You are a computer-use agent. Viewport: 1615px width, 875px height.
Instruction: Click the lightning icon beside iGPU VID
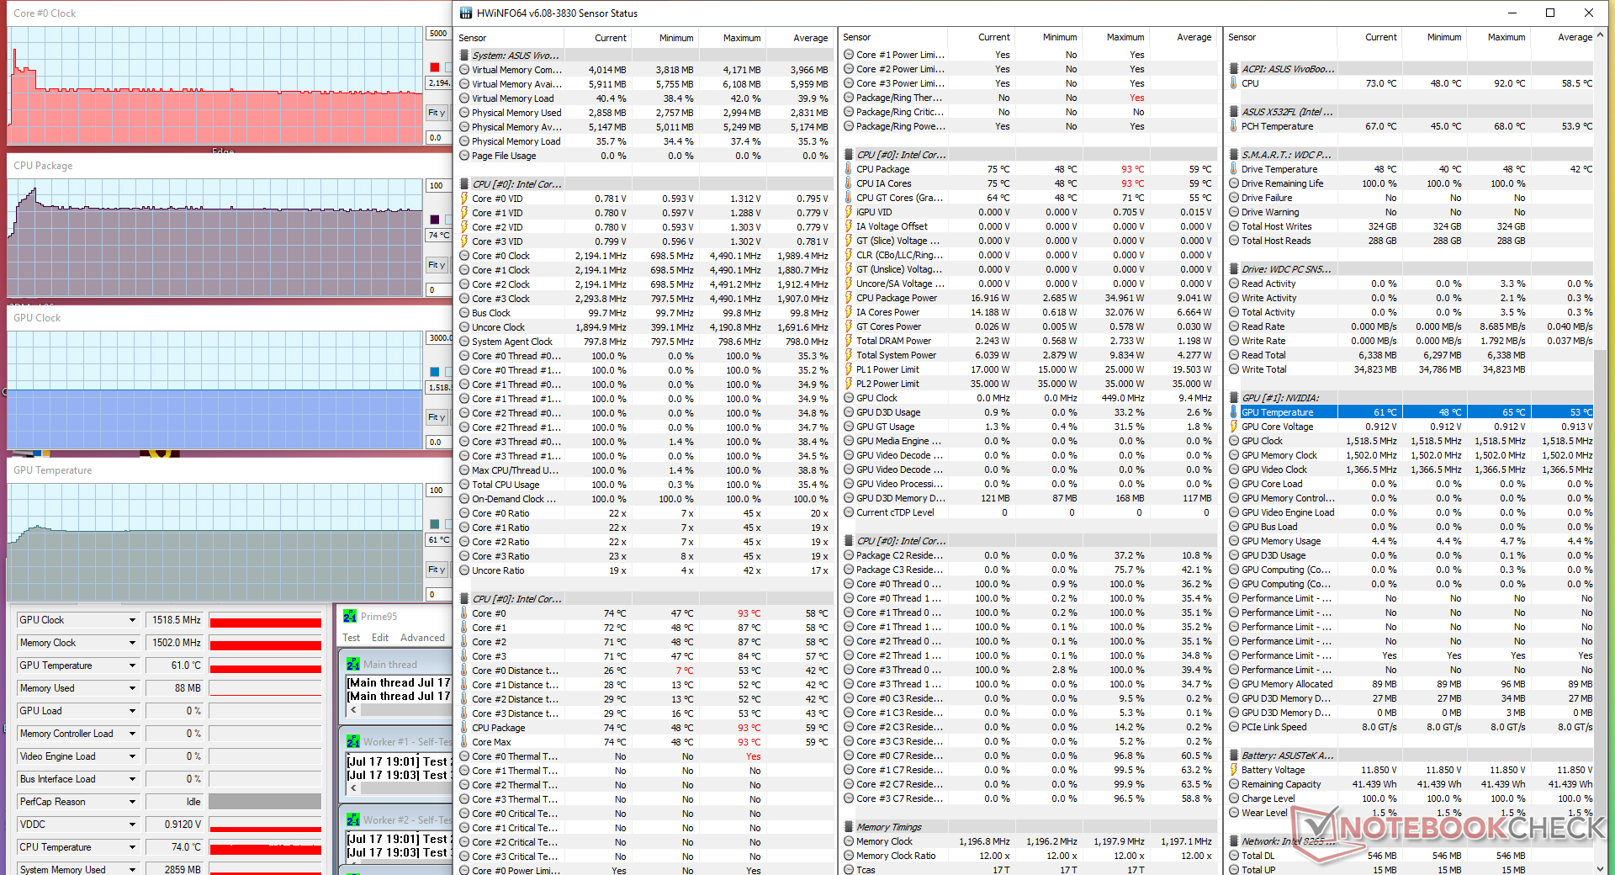pyautogui.click(x=849, y=212)
